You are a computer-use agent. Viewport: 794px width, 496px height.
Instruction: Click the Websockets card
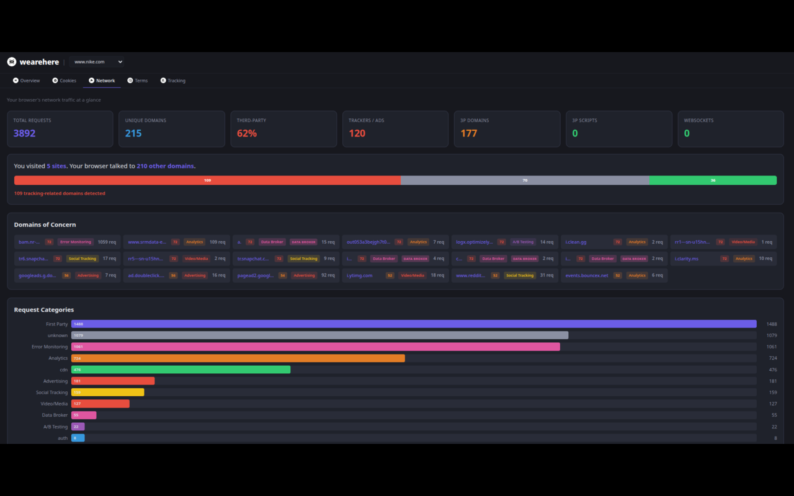point(731,129)
